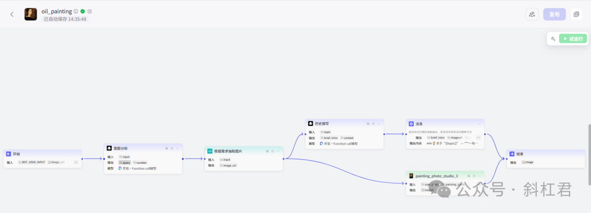
Task: Click the output port of 开始 node
Action: click(x=82, y=159)
